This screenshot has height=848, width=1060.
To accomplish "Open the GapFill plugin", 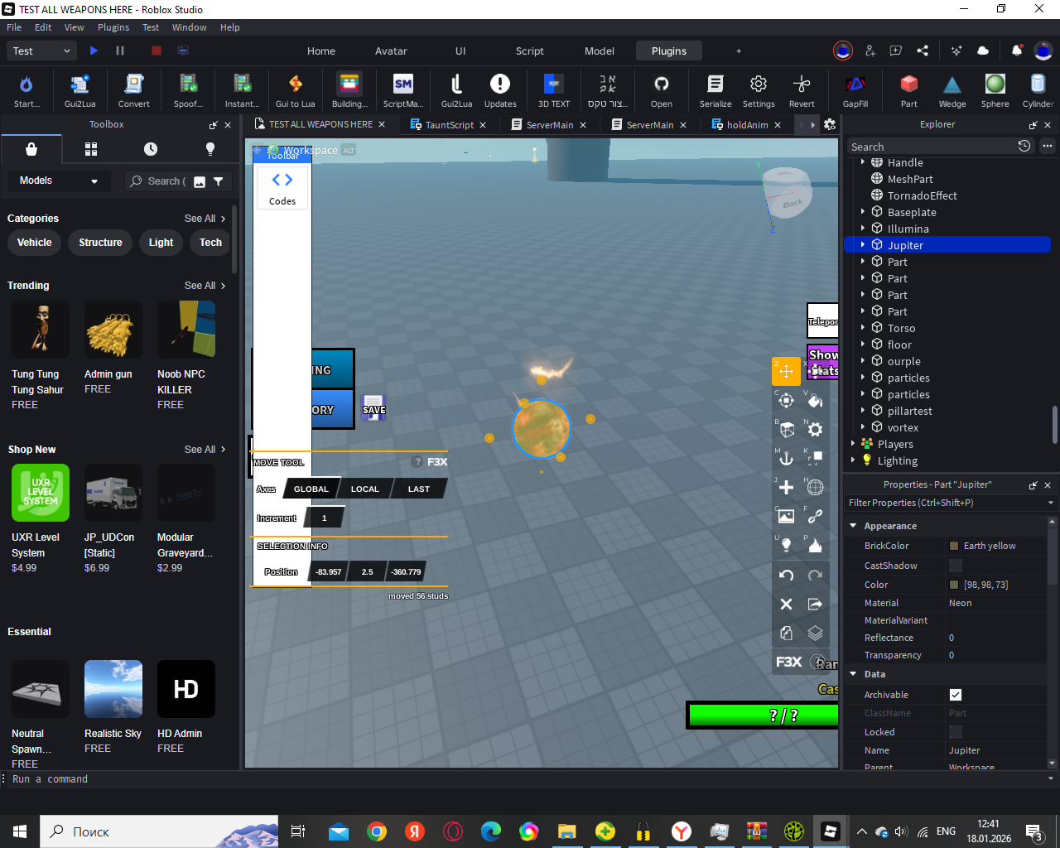I will pos(855,90).
